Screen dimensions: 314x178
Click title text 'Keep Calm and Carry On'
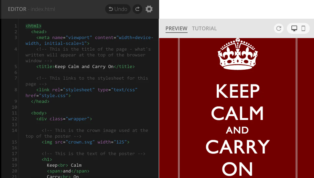pos(84,66)
